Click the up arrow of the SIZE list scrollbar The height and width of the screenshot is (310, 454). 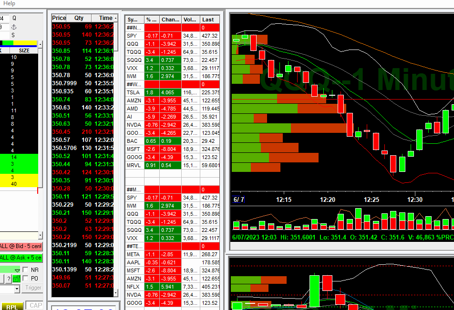tap(40, 44)
